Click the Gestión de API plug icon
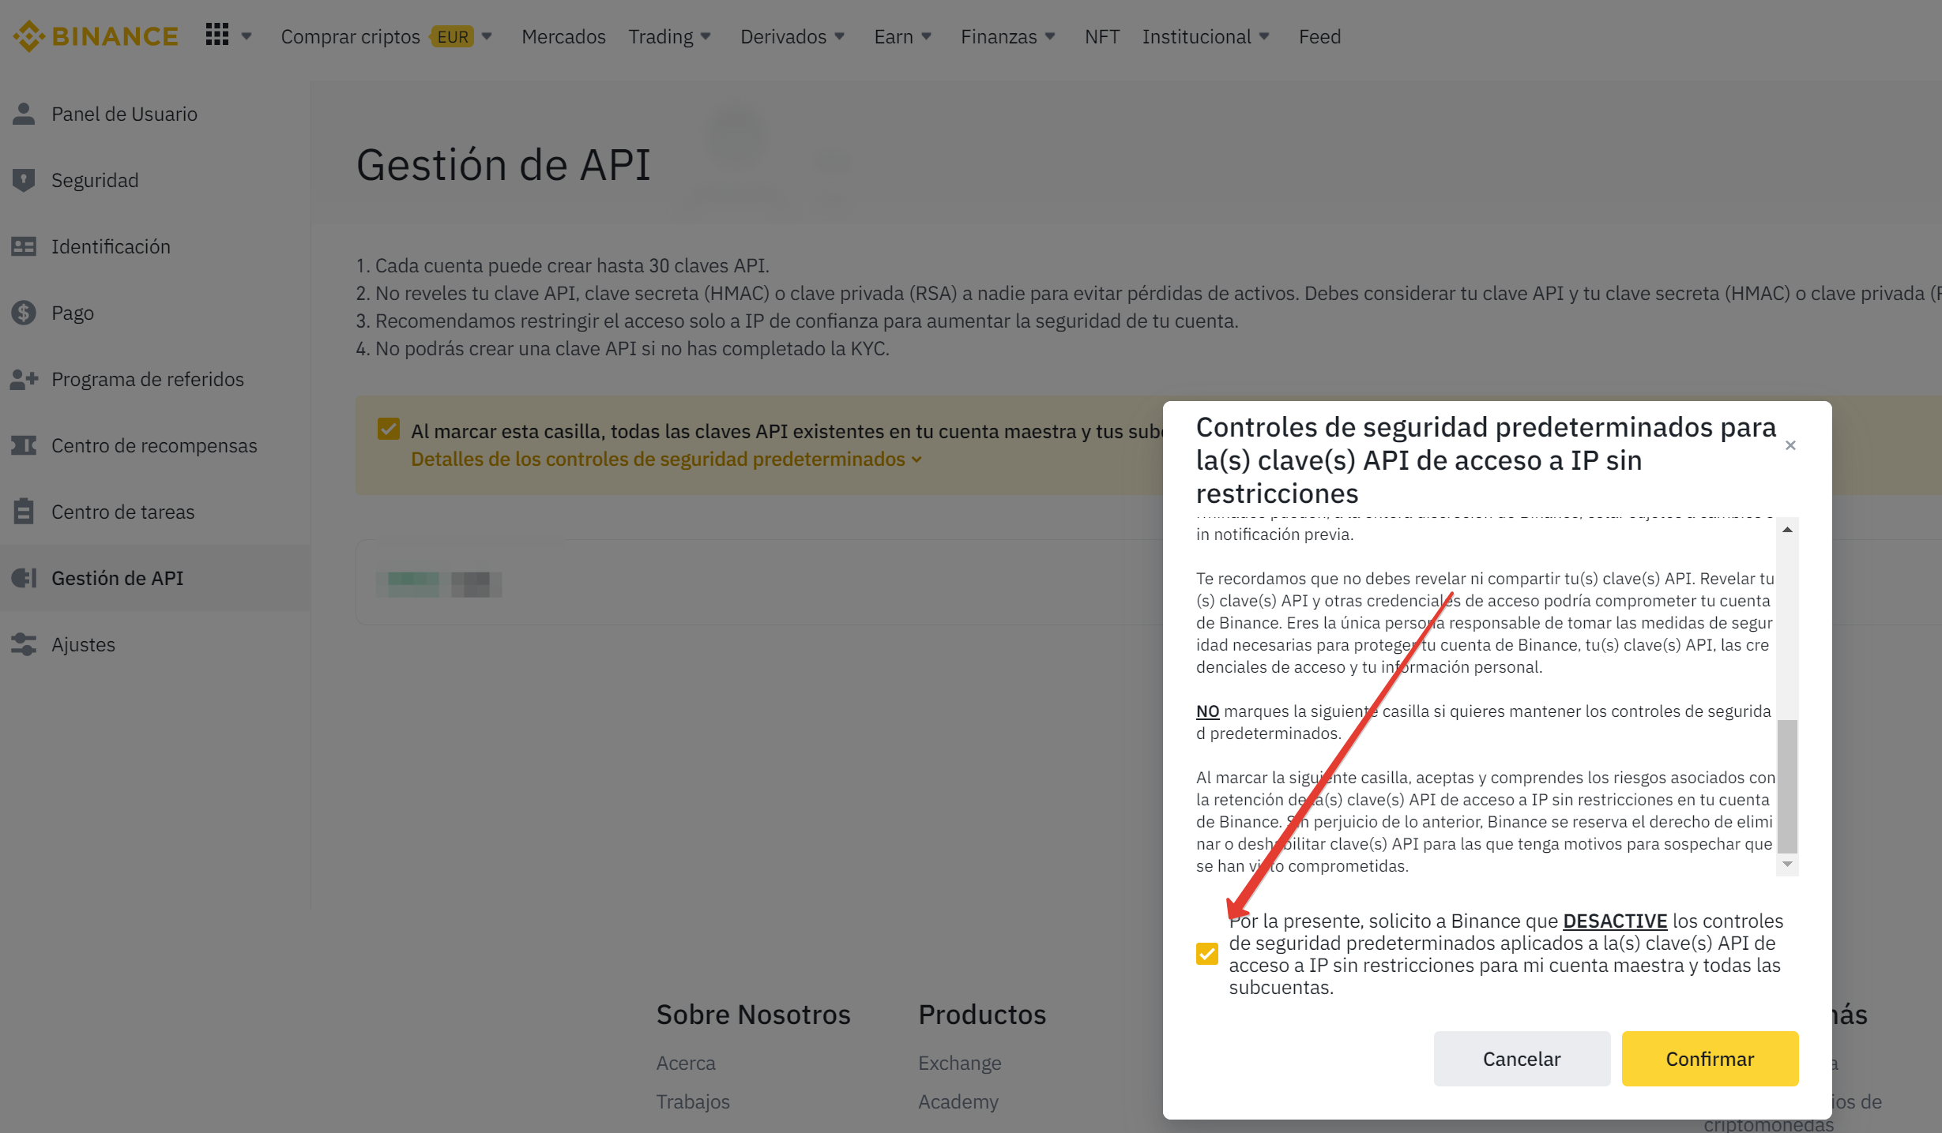The image size is (1942, 1133). [24, 578]
